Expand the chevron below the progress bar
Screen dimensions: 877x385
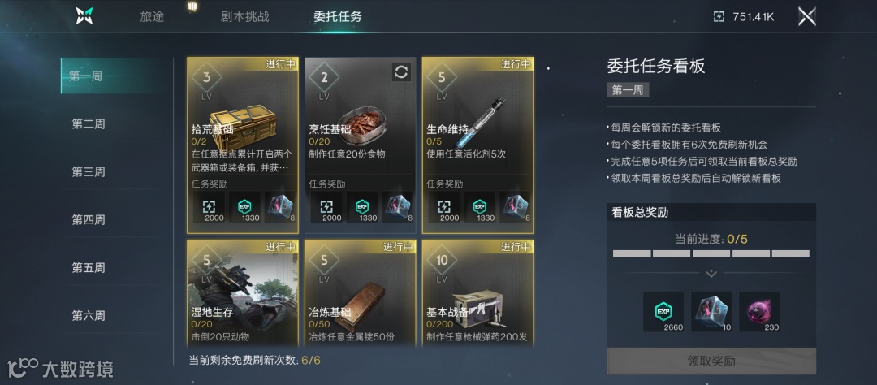pyautogui.click(x=711, y=274)
